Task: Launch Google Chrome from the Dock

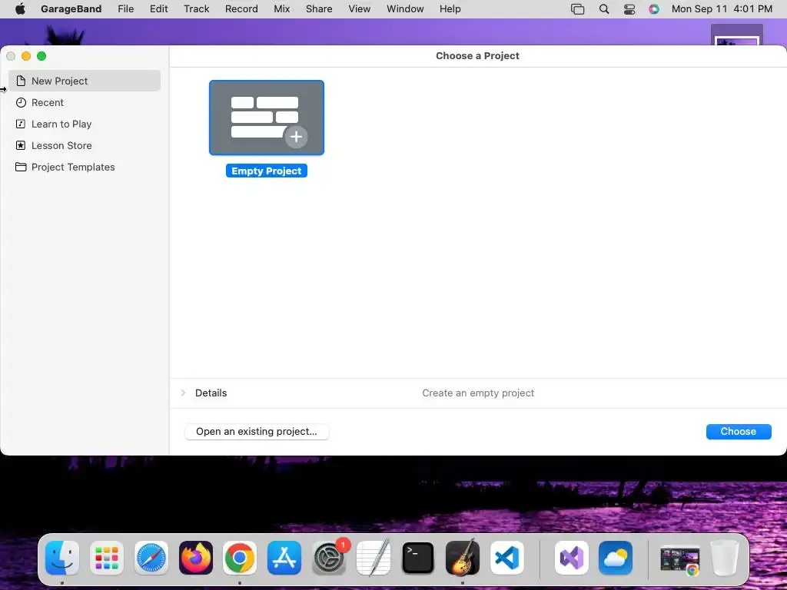Action: point(240,558)
